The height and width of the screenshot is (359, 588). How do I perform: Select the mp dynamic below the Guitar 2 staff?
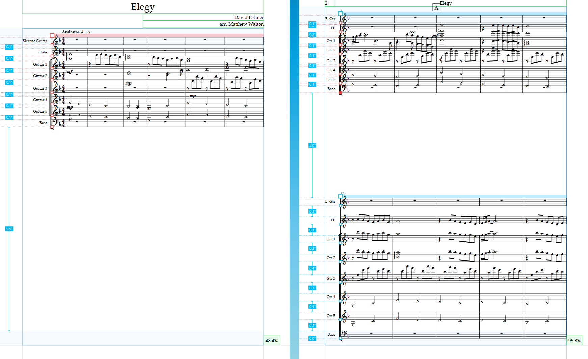point(128,83)
